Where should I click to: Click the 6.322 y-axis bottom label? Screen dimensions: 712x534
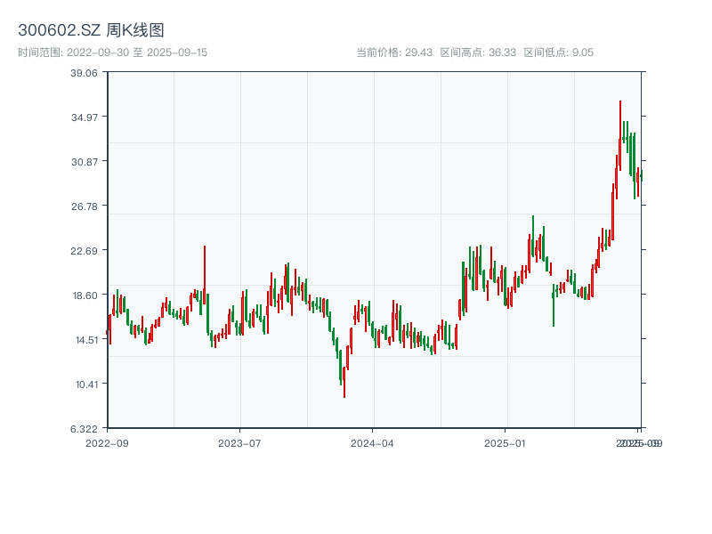pyautogui.click(x=84, y=429)
